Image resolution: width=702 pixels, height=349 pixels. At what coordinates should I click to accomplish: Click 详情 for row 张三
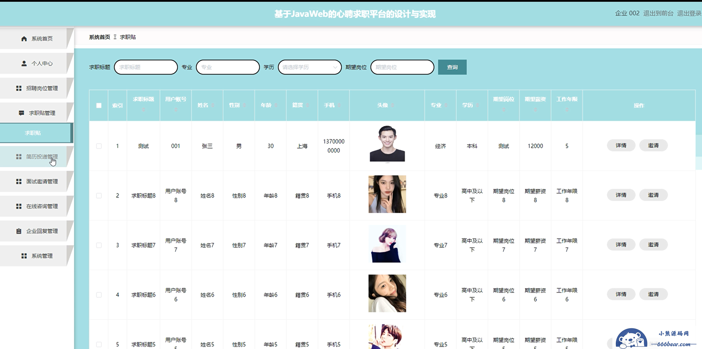(621, 145)
